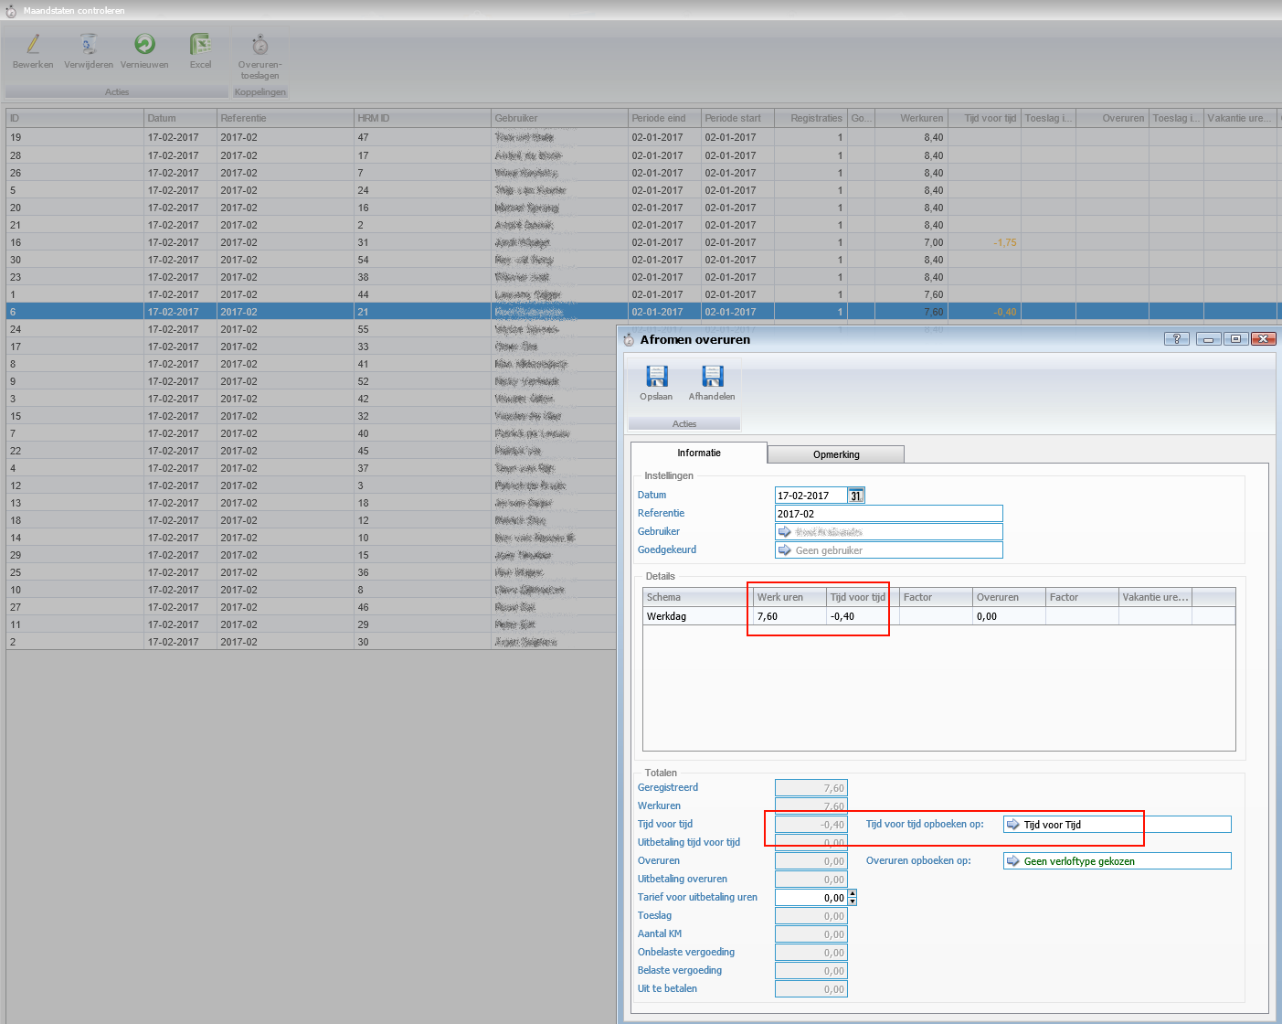Click the Bewerken pencil icon

tap(33, 45)
